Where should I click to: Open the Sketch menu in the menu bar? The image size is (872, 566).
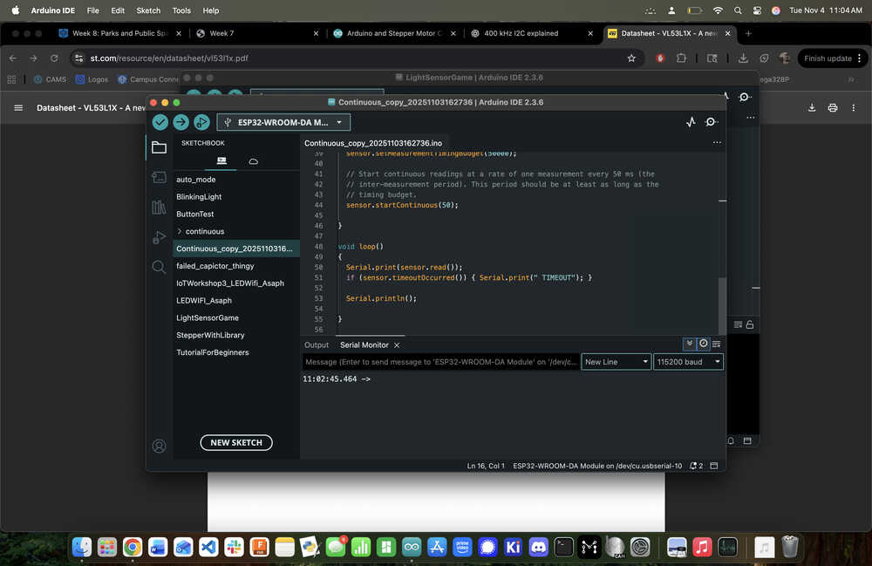[148, 10]
